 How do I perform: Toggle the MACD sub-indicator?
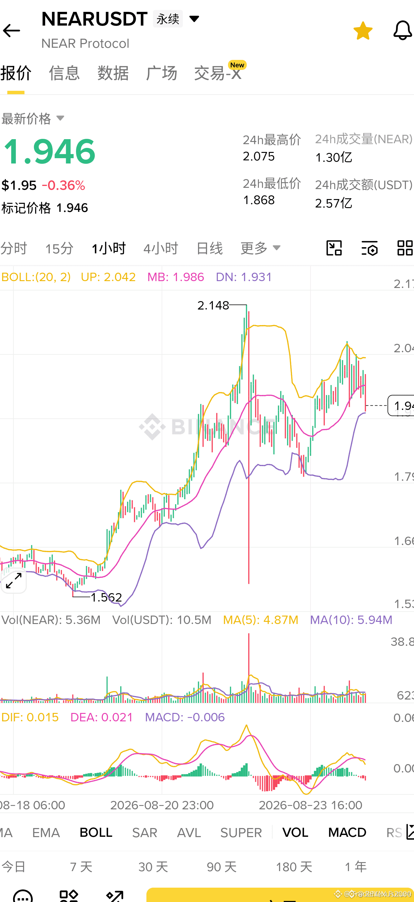[347, 832]
